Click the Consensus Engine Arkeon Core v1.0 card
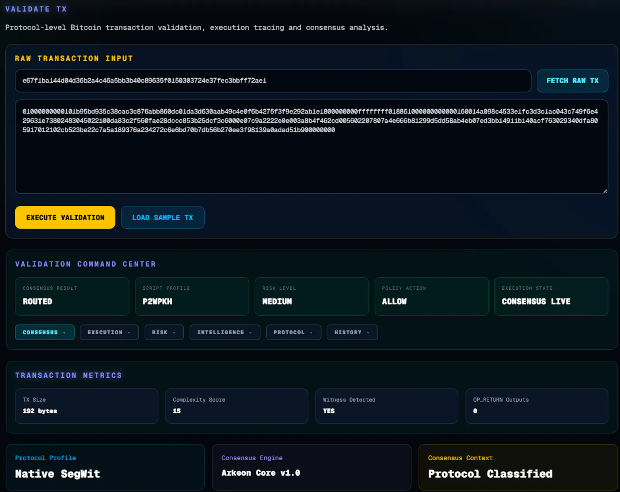The width and height of the screenshot is (620, 492). [x=312, y=467]
